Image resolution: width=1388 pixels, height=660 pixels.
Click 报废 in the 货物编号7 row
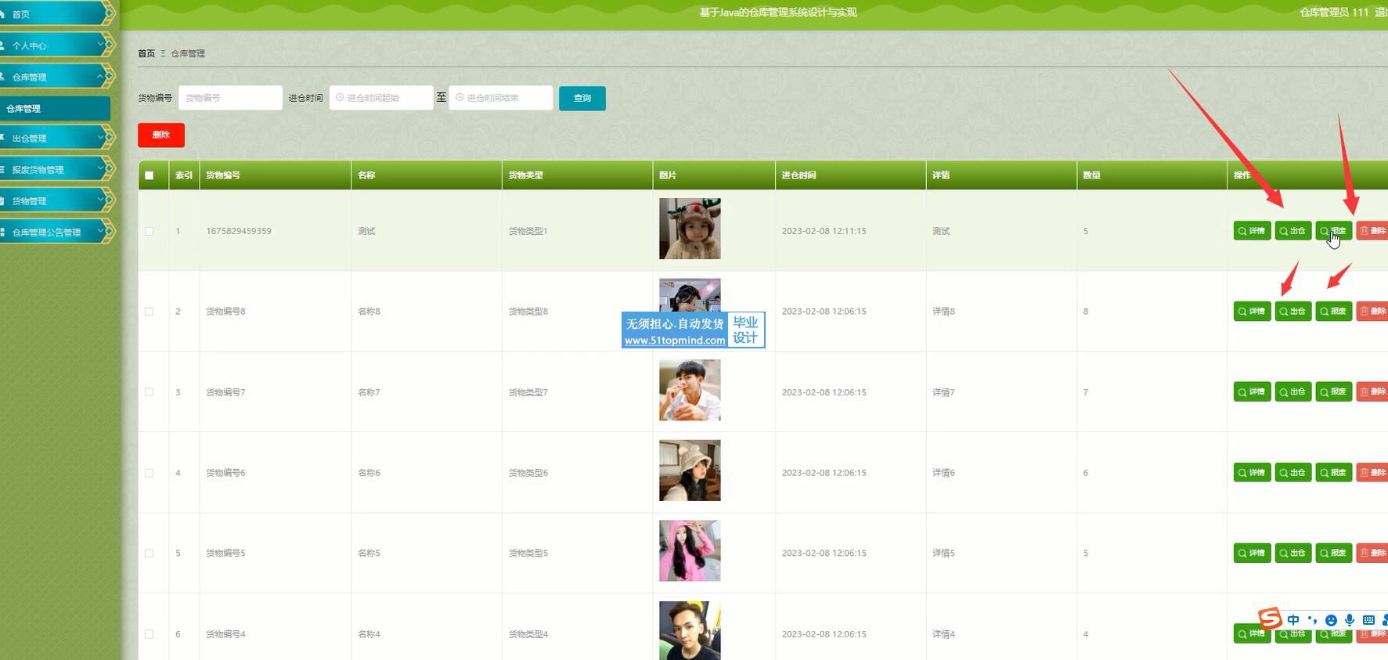[1333, 391]
